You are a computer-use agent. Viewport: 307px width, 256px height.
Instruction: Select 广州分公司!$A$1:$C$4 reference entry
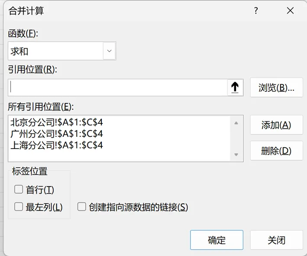[56, 134]
